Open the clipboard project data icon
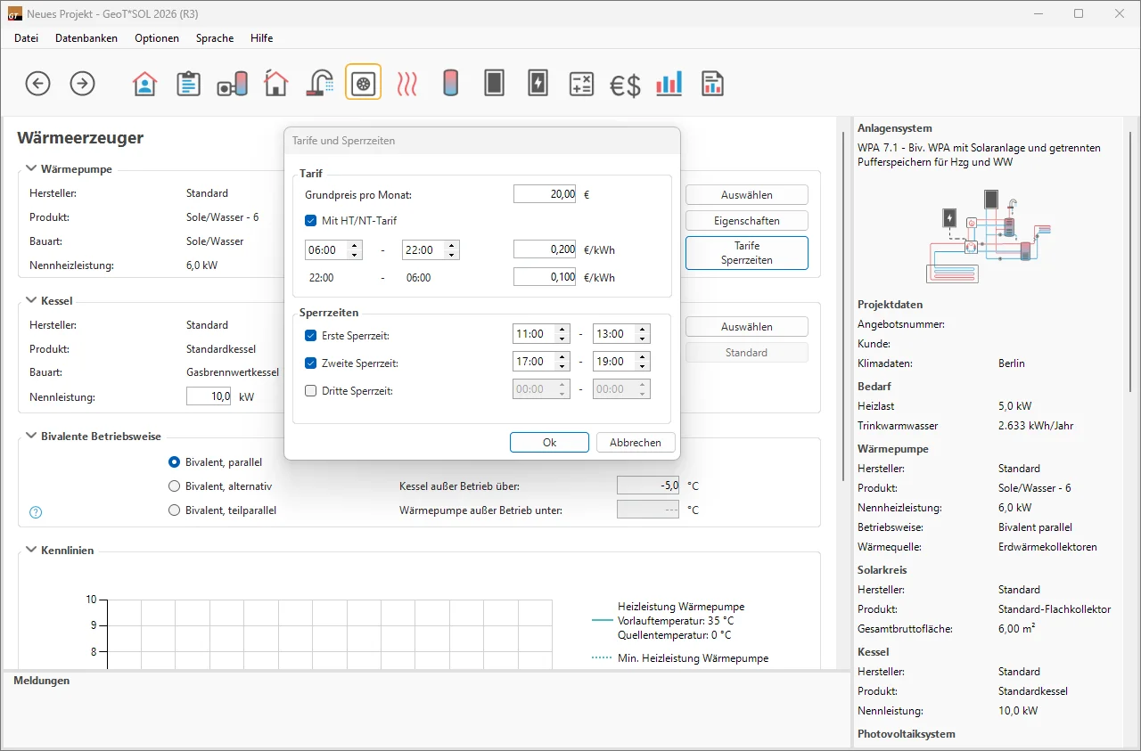 click(188, 84)
